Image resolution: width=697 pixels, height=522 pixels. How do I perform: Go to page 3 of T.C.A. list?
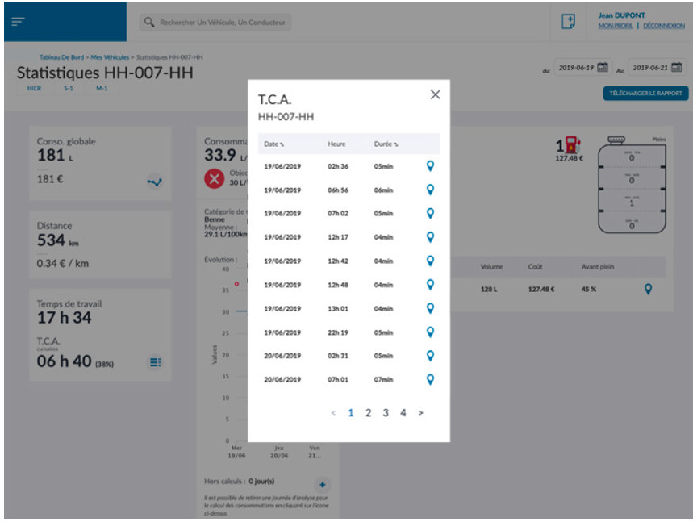pos(386,413)
